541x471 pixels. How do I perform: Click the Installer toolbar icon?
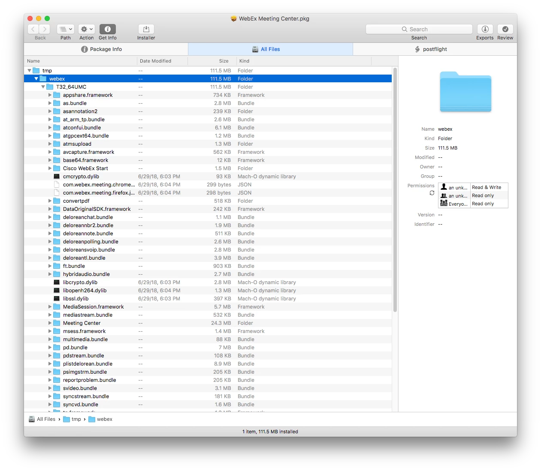click(x=146, y=29)
